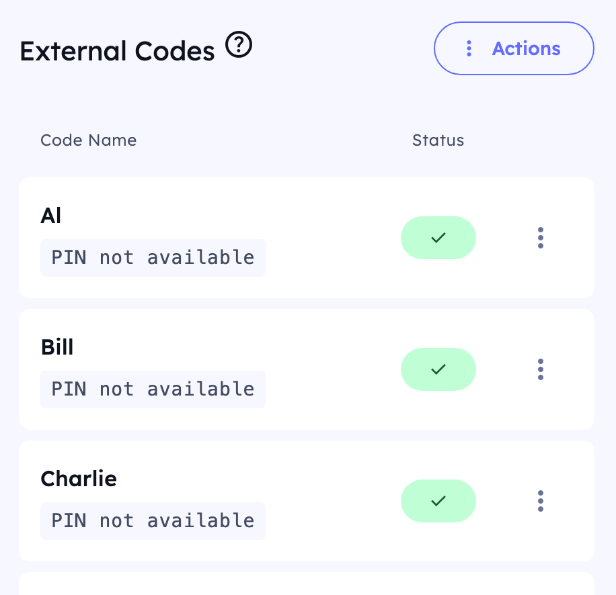Open the Actions menu button
Viewport: 616px width, 595px height.
pyautogui.click(x=514, y=48)
